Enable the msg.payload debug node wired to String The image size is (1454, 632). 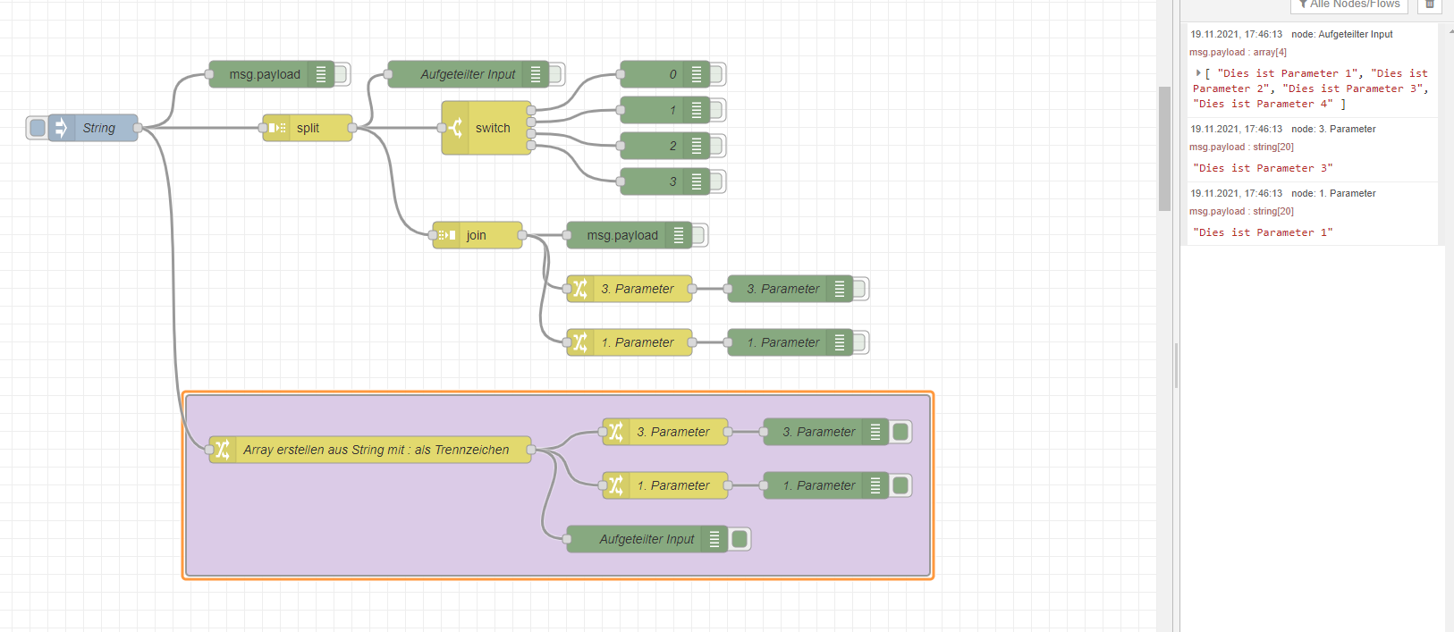pyautogui.click(x=342, y=74)
